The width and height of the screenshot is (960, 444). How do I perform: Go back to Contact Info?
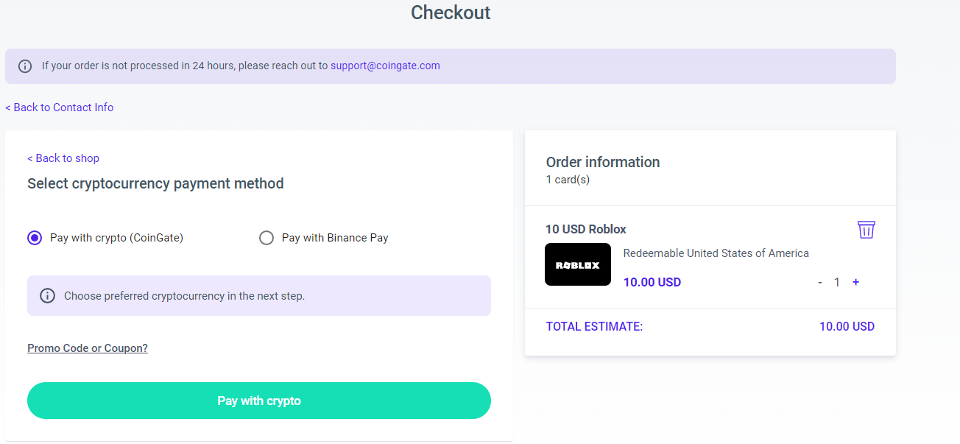pos(60,108)
